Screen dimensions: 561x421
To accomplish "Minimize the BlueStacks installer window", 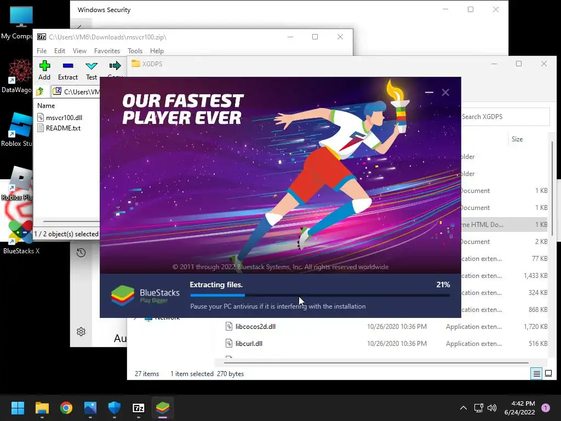I will pyautogui.click(x=429, y=92).
